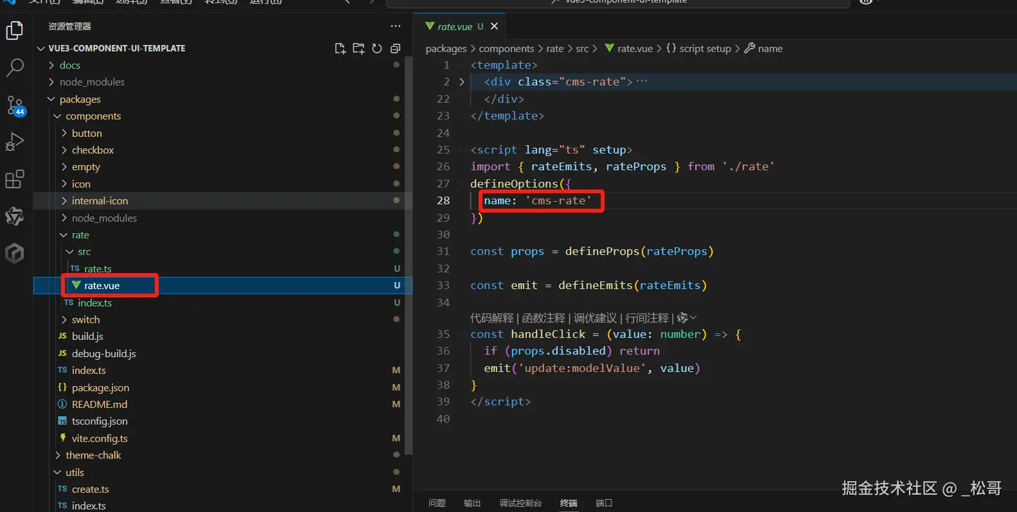
Task: Click the AI assistant icon in the code lens
Action: 683,318
